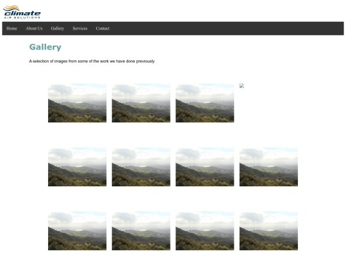Select the second thumbnail in the bottom row
This screenshot has height=260, width=346.
point(141,231)
